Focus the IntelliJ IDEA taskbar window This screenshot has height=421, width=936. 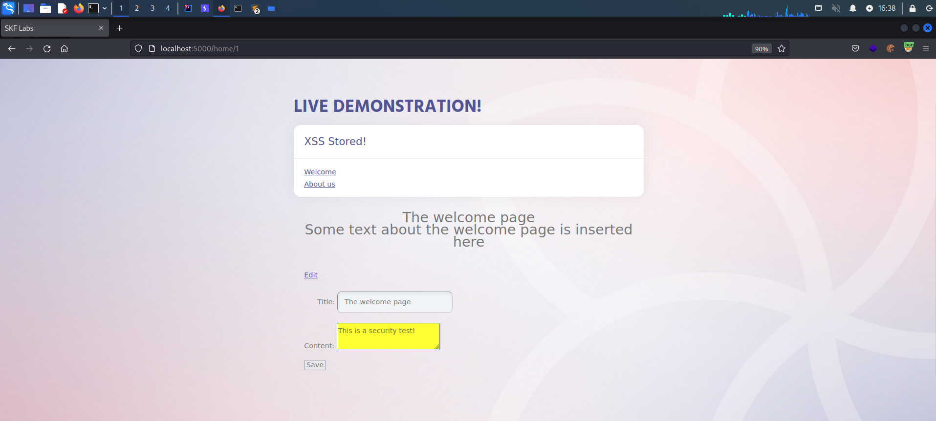point(188,8)
